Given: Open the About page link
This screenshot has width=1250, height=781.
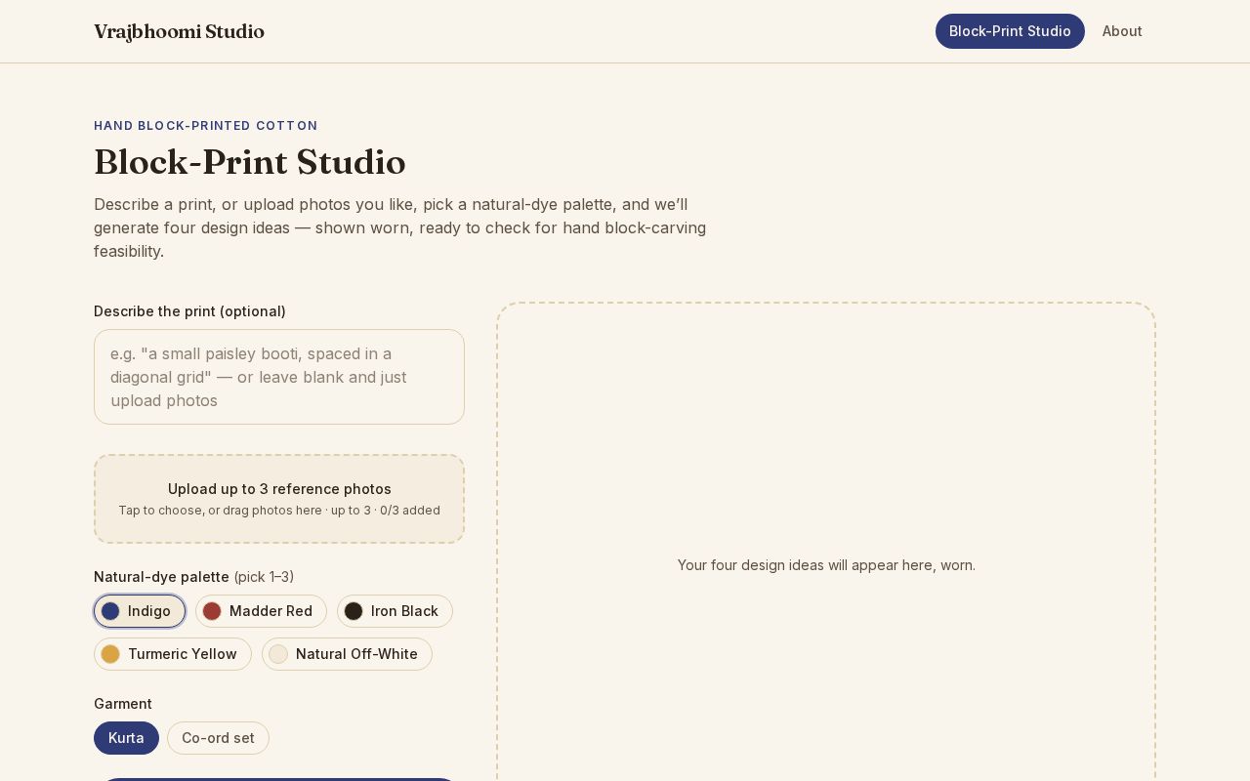Looking at the screenshot, I should tap(1122, 31).
